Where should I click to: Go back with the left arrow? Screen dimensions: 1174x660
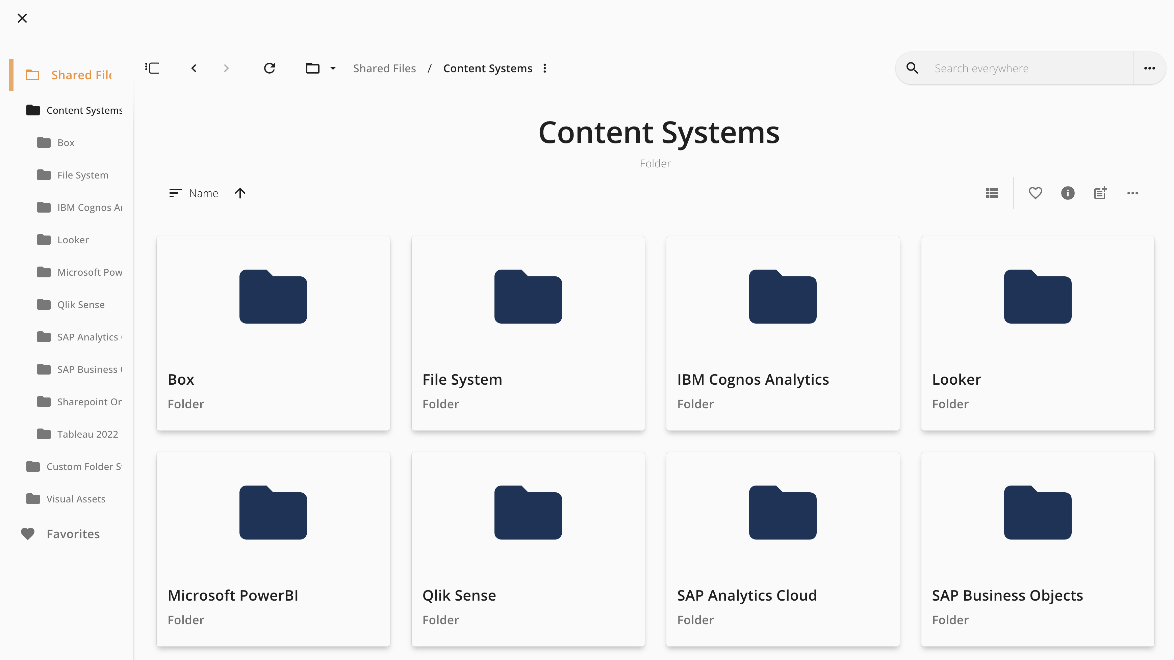pyautogui.click(x=194, y=68)
